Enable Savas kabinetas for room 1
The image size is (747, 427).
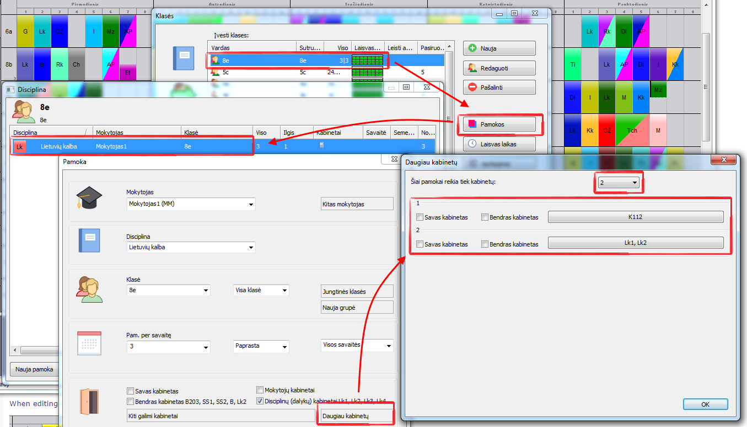tap(420, 217)
